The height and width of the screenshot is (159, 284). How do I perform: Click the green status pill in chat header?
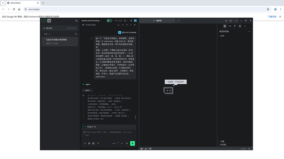(x=109, y=21)
